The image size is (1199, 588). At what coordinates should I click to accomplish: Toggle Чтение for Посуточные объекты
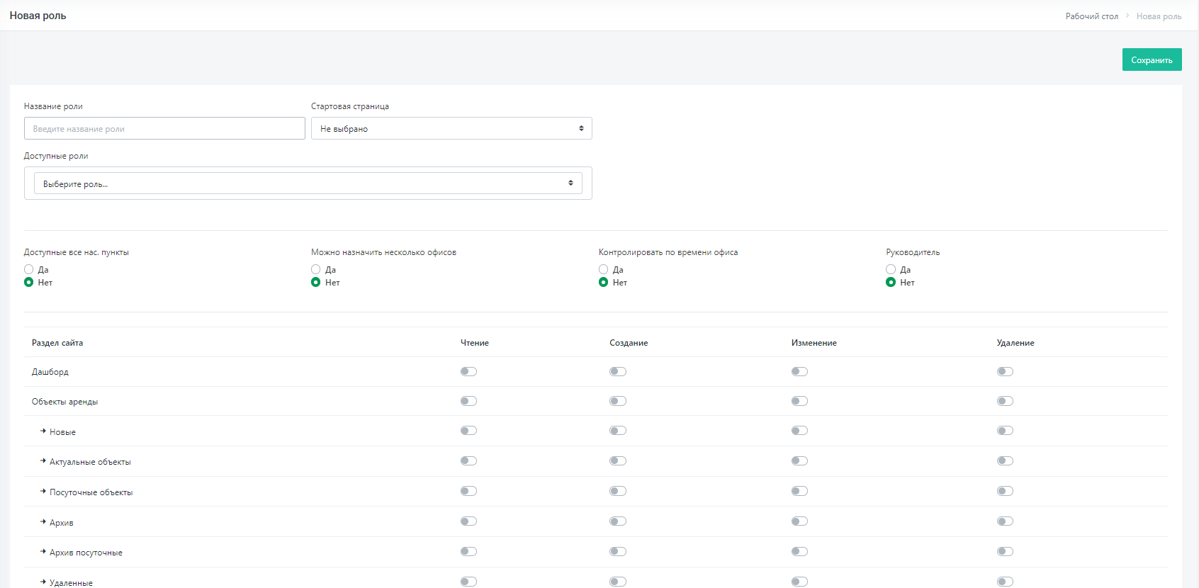(x=468, y=491)
